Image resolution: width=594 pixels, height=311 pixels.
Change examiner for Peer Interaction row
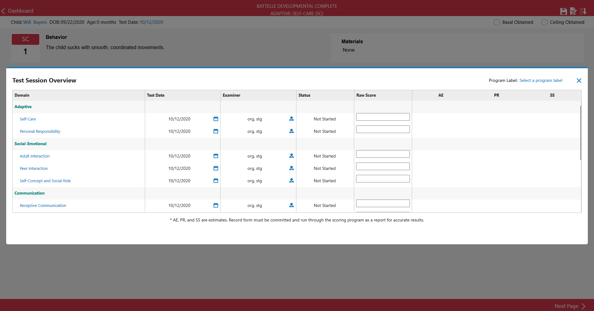(x=291, y=168)
